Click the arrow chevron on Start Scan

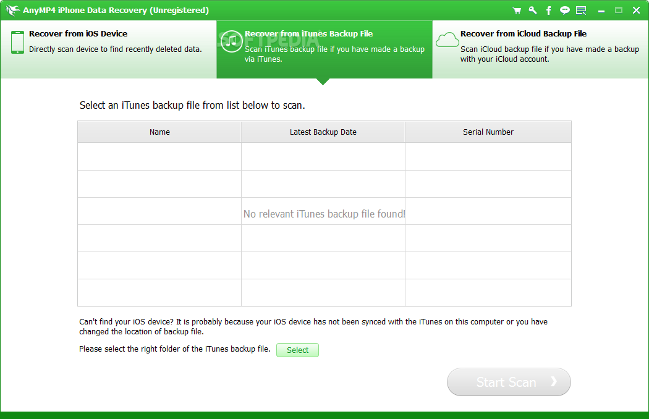click(554, 382)
